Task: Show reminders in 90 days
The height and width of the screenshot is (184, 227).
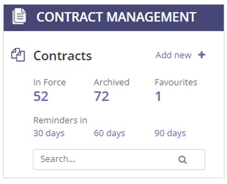Action: coord(170,133)
